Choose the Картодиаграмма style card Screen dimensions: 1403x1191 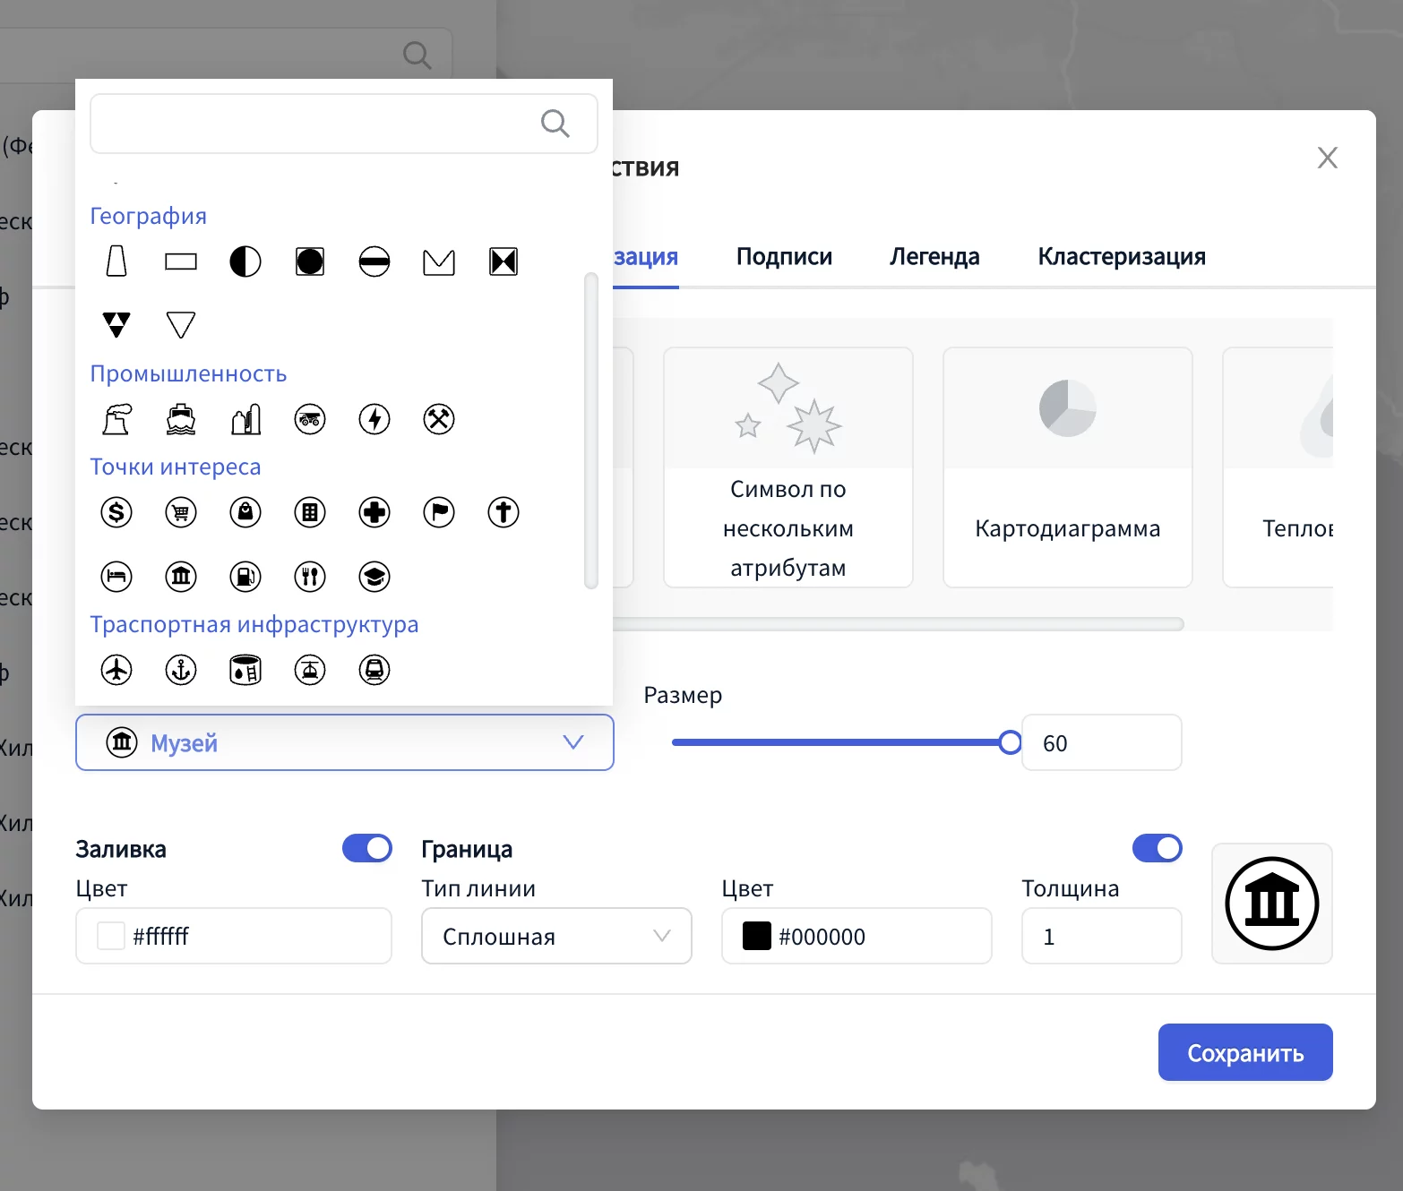point(1067,467)
